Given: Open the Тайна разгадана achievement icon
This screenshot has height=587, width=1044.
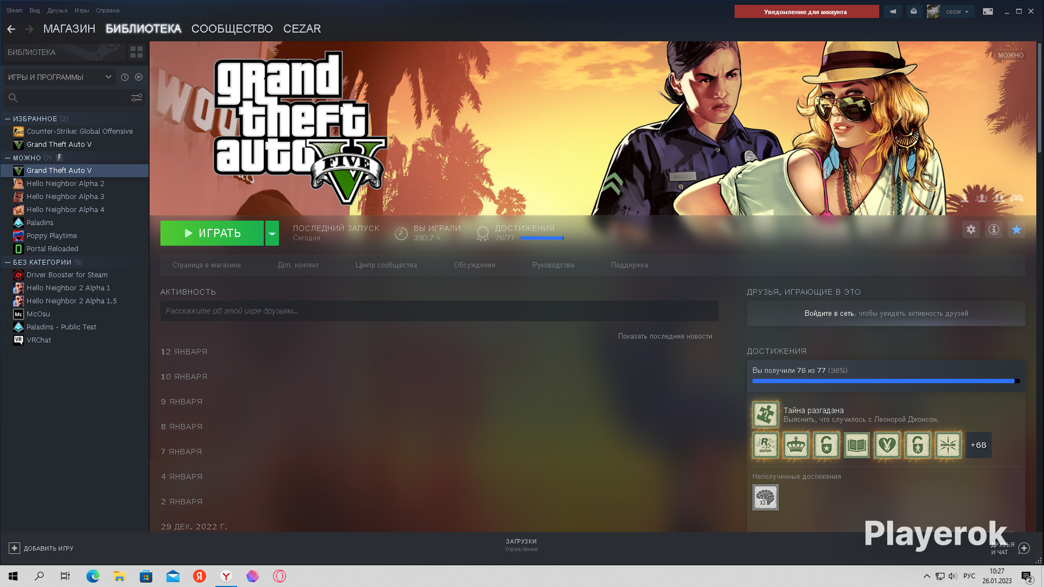Looking at the screenshot, I should pyautogui.click(x=766, y=414).
